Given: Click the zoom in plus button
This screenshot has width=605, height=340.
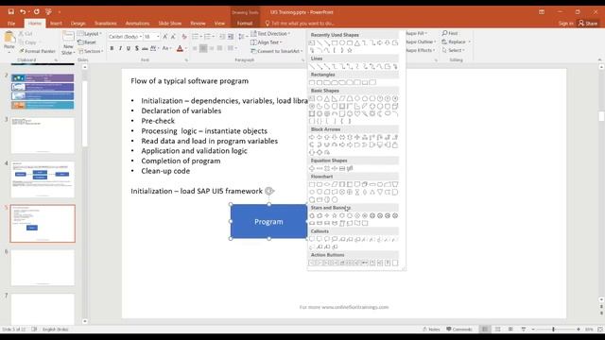Looking at the screenshot, I should [x=578, y=330].
